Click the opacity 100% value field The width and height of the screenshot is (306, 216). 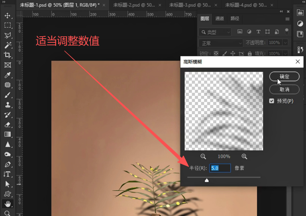(x=275, y=43)
